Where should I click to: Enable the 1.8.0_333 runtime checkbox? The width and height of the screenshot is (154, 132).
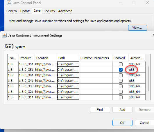[121, 86]
